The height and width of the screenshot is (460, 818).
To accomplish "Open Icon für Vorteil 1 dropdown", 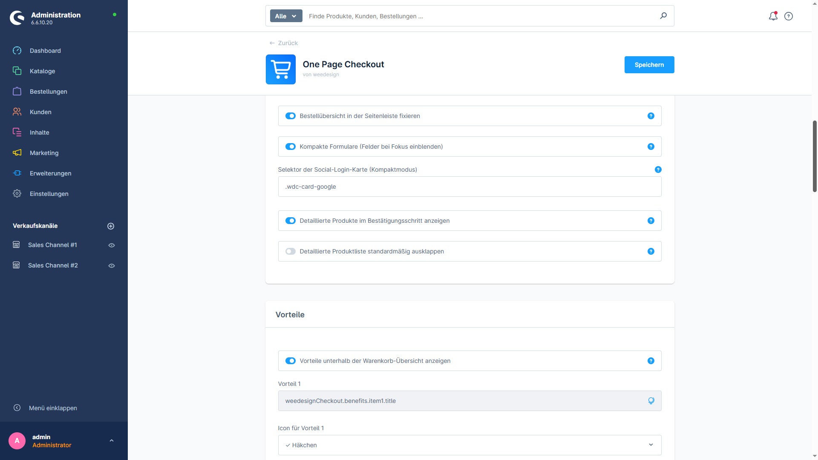I will [x=469, y=445].
